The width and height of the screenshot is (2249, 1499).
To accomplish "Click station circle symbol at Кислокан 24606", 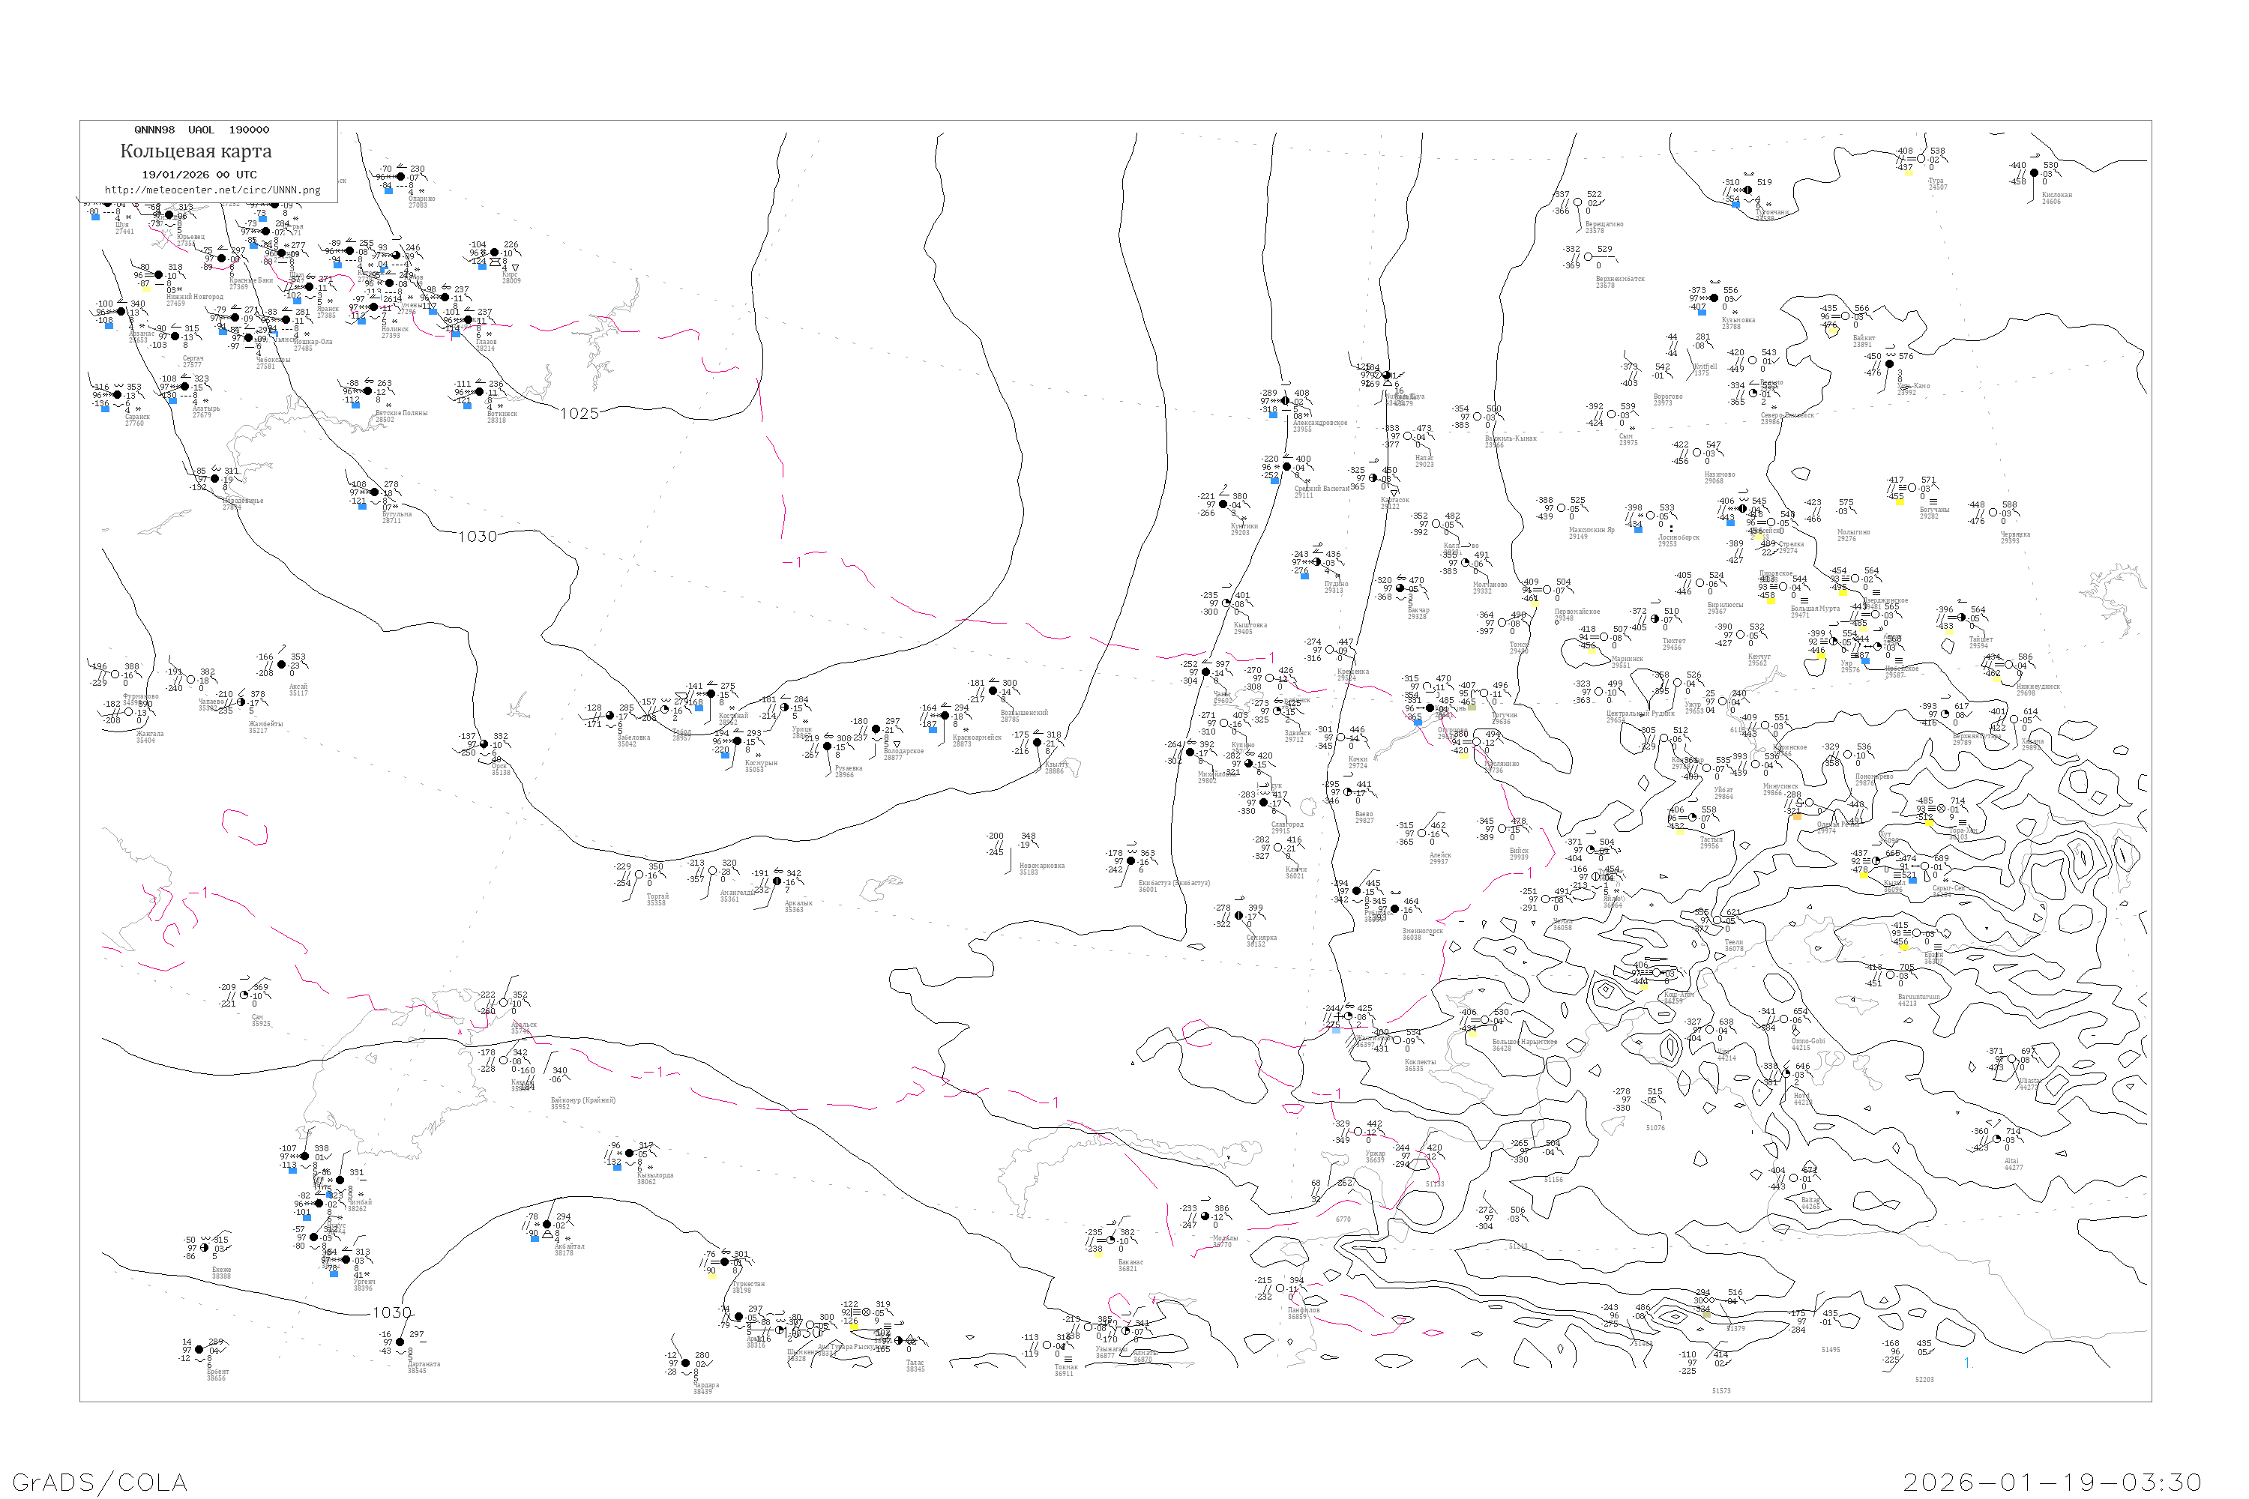I will click(2034, 173).
